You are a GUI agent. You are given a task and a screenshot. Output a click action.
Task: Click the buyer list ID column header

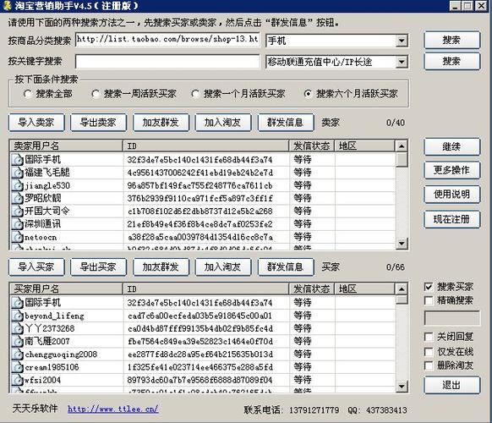(x=205, y=288)
